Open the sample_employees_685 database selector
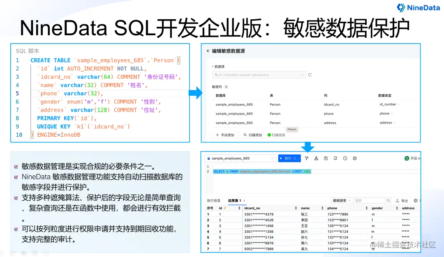This screenshot has width=444, height=257. point(240,158)
